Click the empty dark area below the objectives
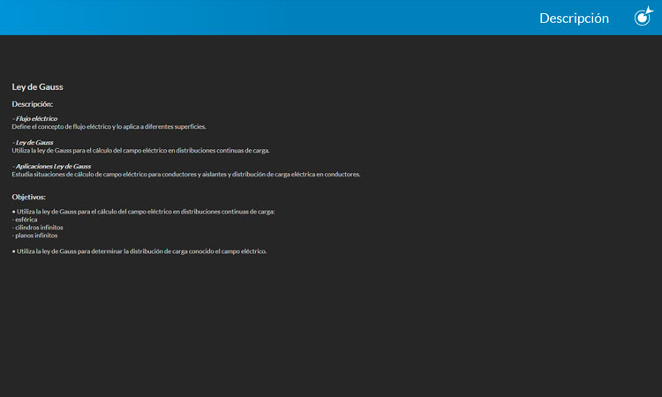 coord(331,335)
